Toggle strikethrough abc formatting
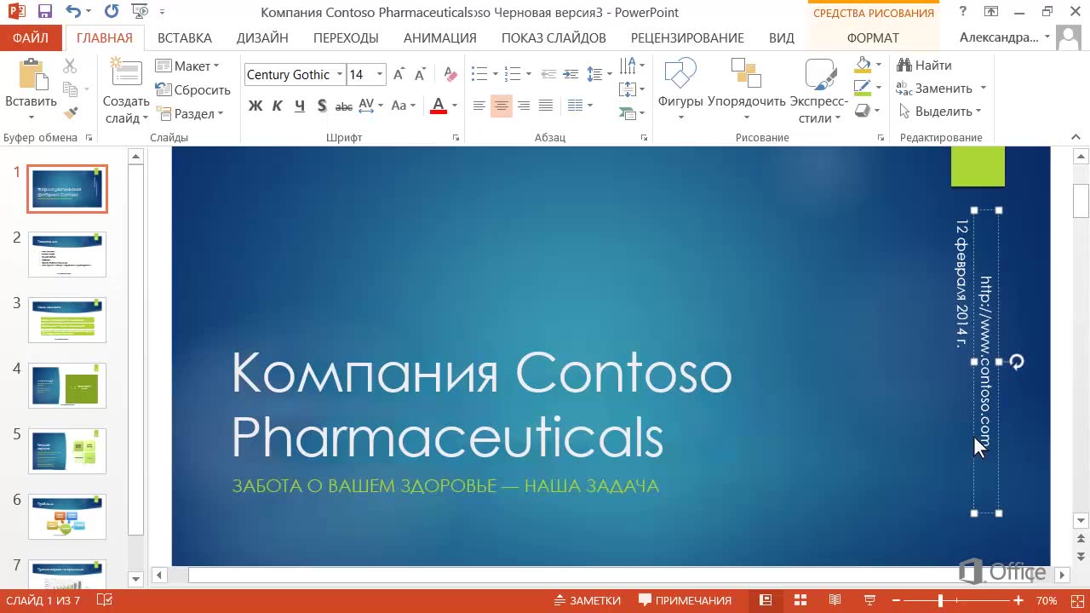Viewport: 1090px width, 613px height. pos(344,106)
